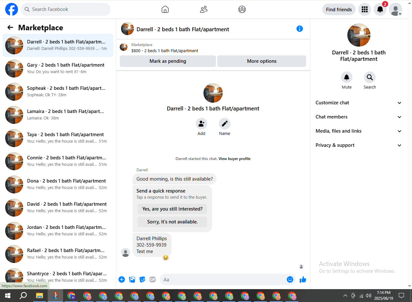Click the message 'Good morning, is this still available?'
Screen dimensions: 412x302
[174, 179]
